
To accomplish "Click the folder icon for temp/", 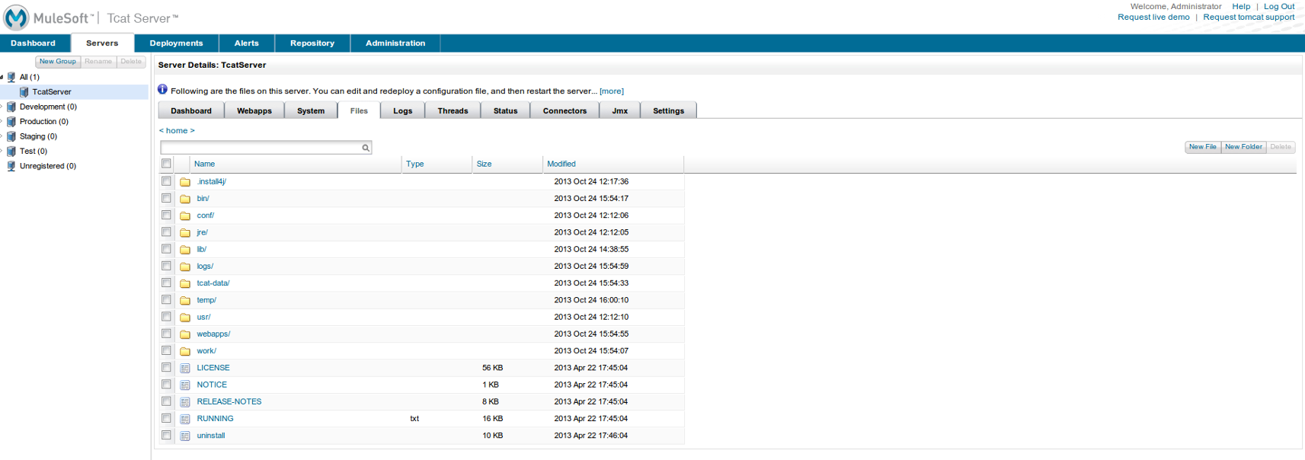I will [185, 300].
